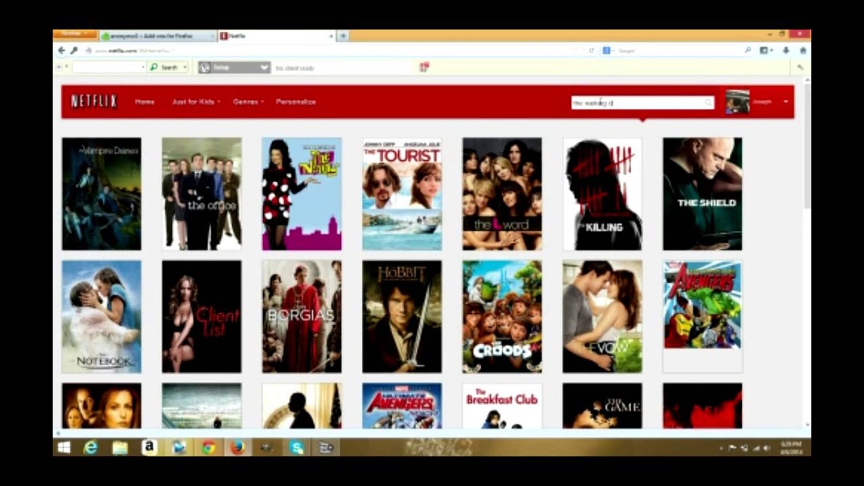Open the Windows Start button
The image size is (864, 486).
coord(64,448)
